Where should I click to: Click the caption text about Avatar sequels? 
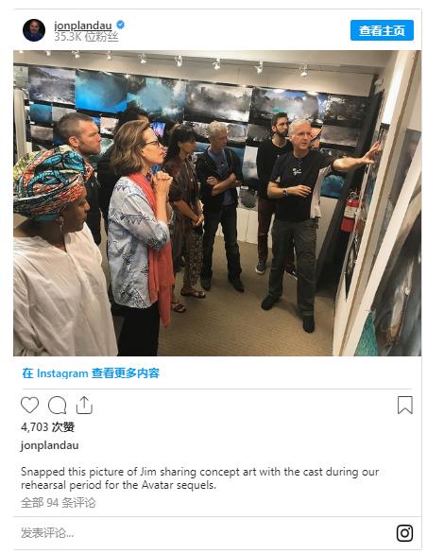200,478
